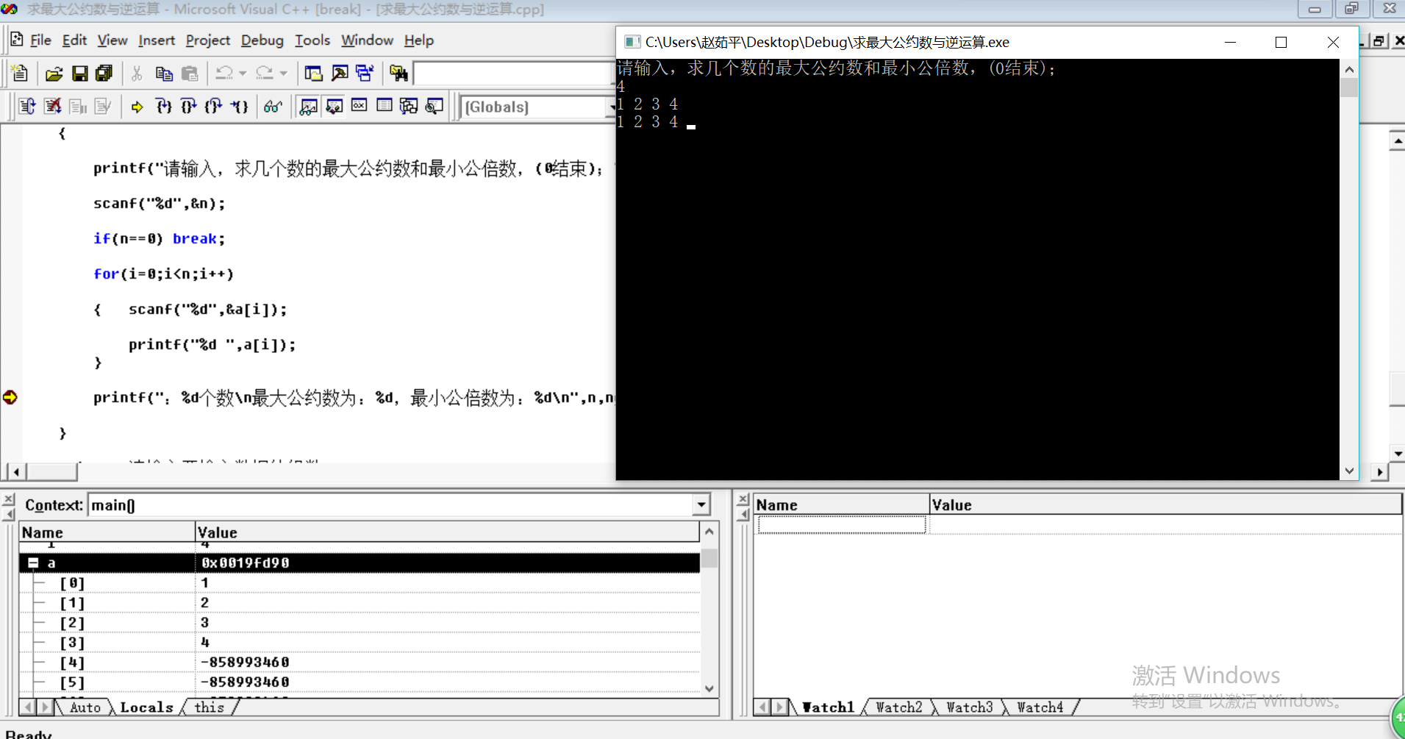Open the File menu
This screenshot has width=1405, height=739.
pos(40,40)
